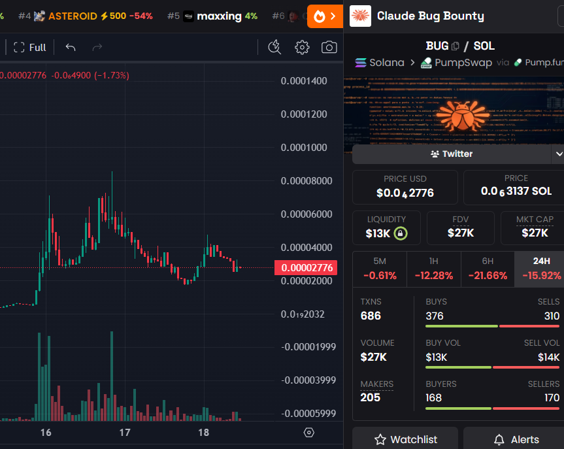Switch to the 1H timeframe
The height and width of the screenshot is (449, 564).
[x=433, y=269]
